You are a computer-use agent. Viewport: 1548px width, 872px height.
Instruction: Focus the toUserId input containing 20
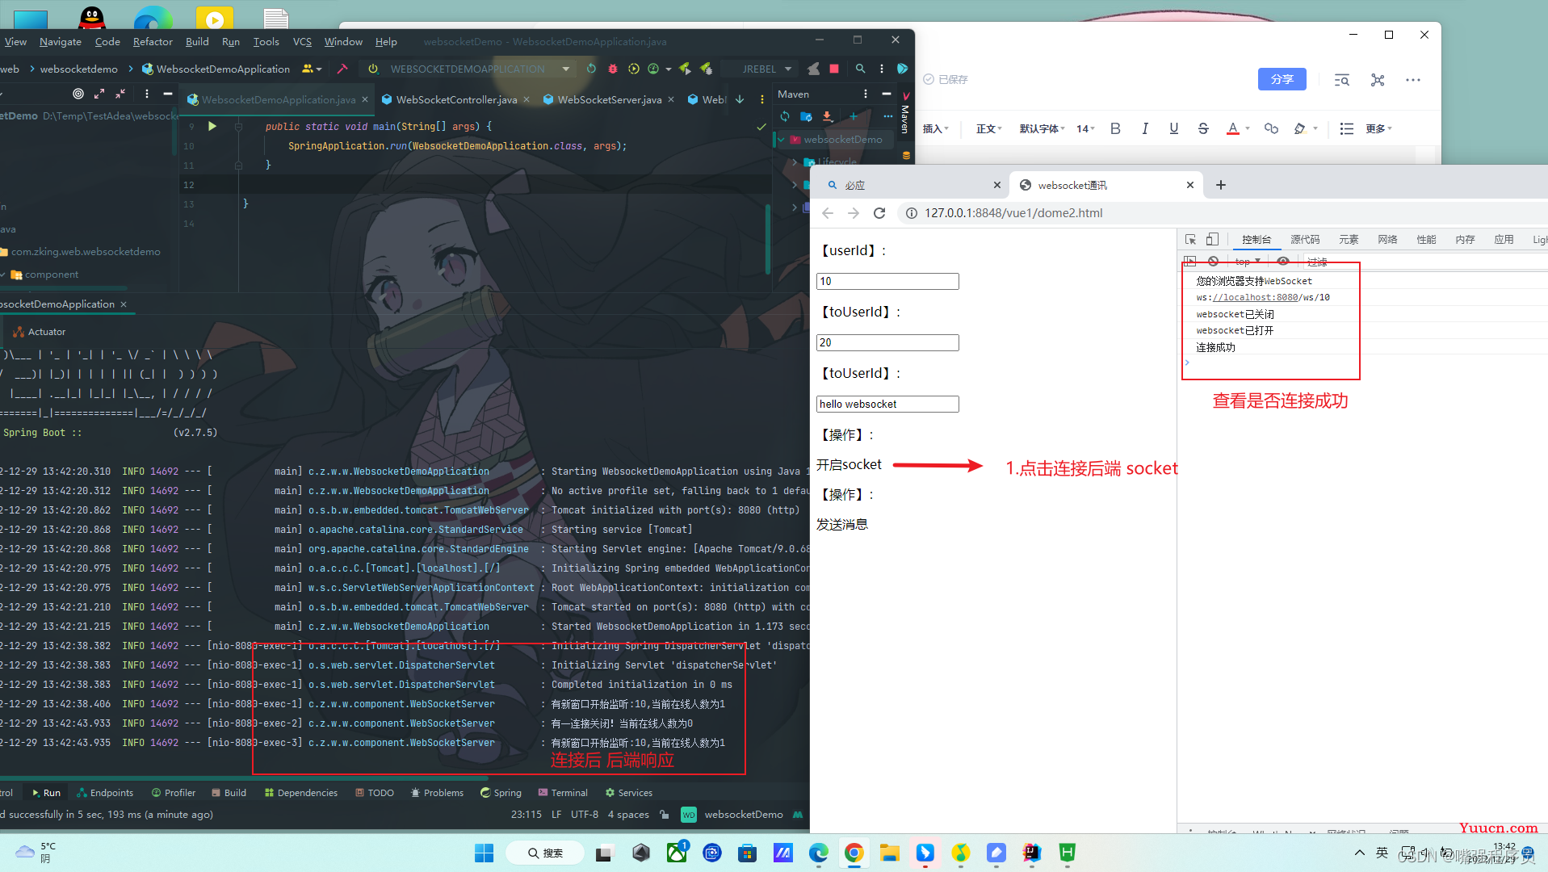pyautogui.click(x=887, y=342)
